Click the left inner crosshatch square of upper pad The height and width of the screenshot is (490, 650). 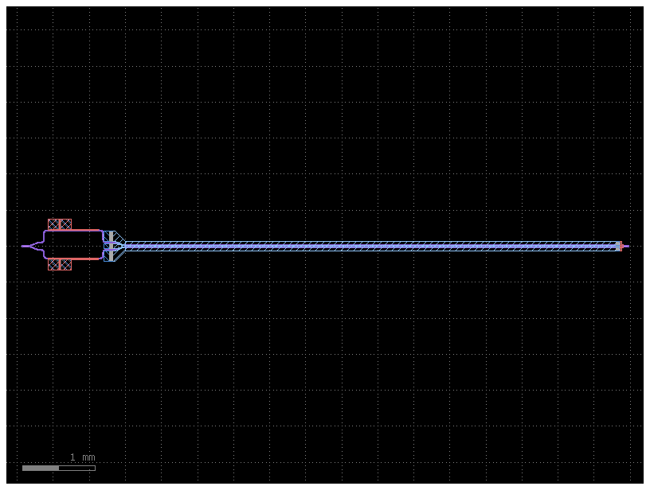click(x=53, y=224)
